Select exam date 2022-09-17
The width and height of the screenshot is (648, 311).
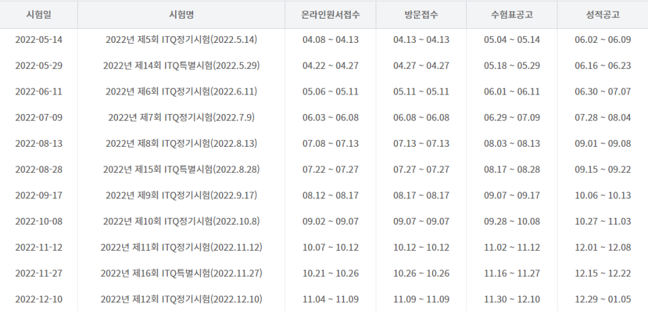point(39,195)
